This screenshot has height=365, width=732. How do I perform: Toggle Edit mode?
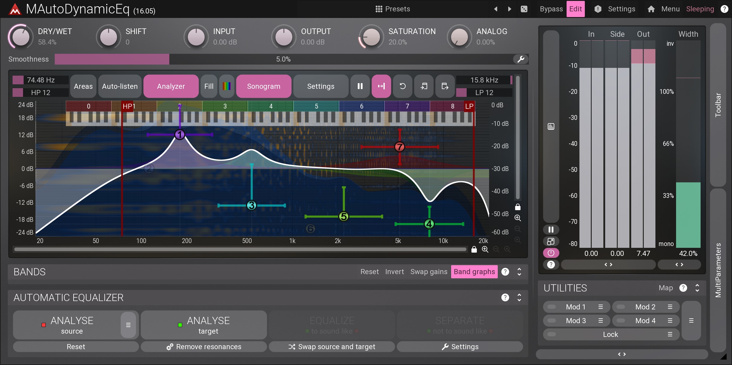tap(576, 9)
